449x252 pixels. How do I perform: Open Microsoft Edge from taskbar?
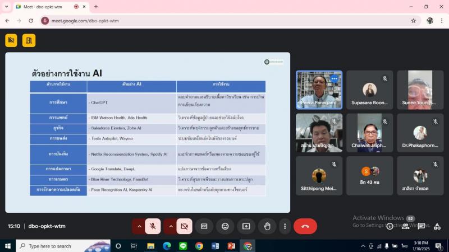point(167,246)
